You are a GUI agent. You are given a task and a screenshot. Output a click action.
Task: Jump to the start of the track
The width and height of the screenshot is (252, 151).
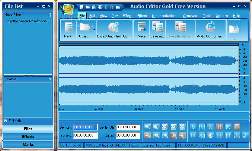point(193,136)
